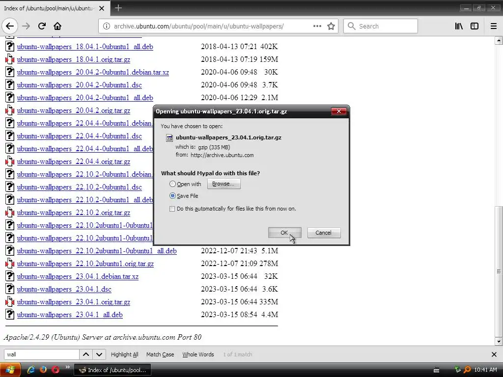
Task: Open Windows Start menu
Action: 10,370
